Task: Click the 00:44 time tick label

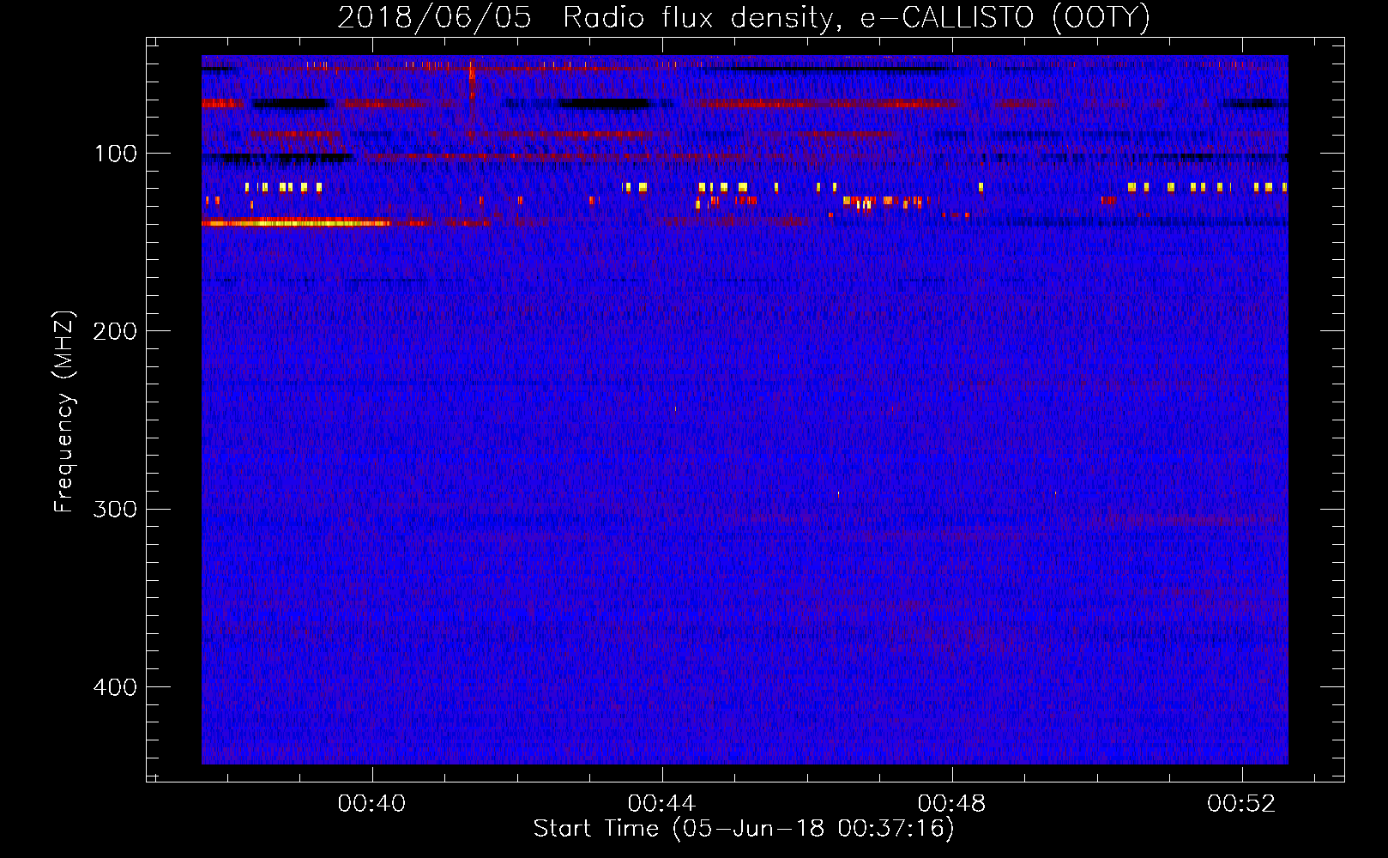Action: click(x=661, y=804)
